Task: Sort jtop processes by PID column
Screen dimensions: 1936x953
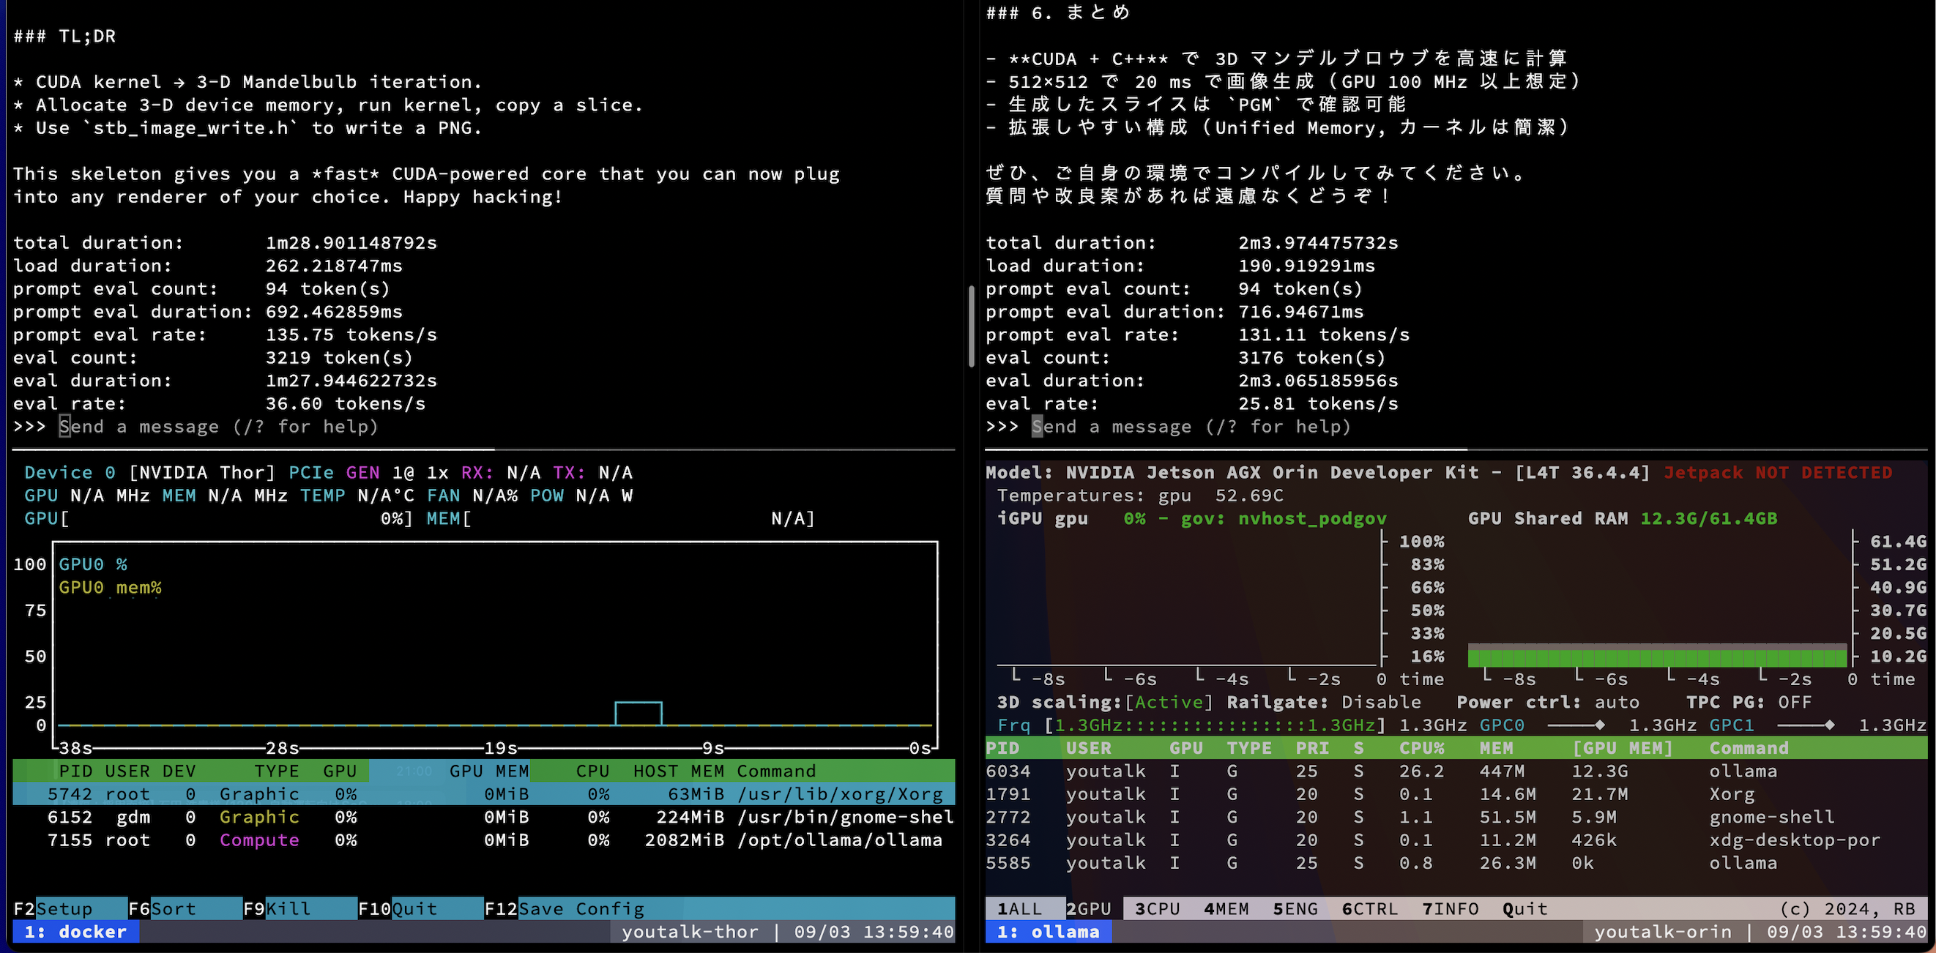Action: pyautogui.click(x=1002, y=748)
